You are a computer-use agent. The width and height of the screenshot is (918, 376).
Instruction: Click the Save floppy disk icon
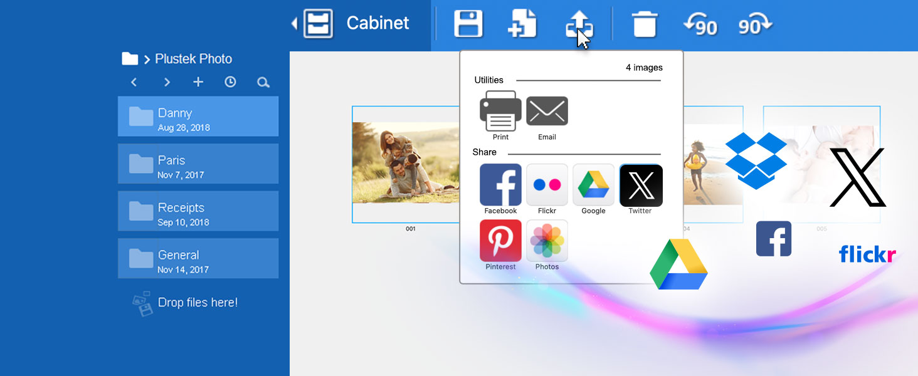coord(468,24)
